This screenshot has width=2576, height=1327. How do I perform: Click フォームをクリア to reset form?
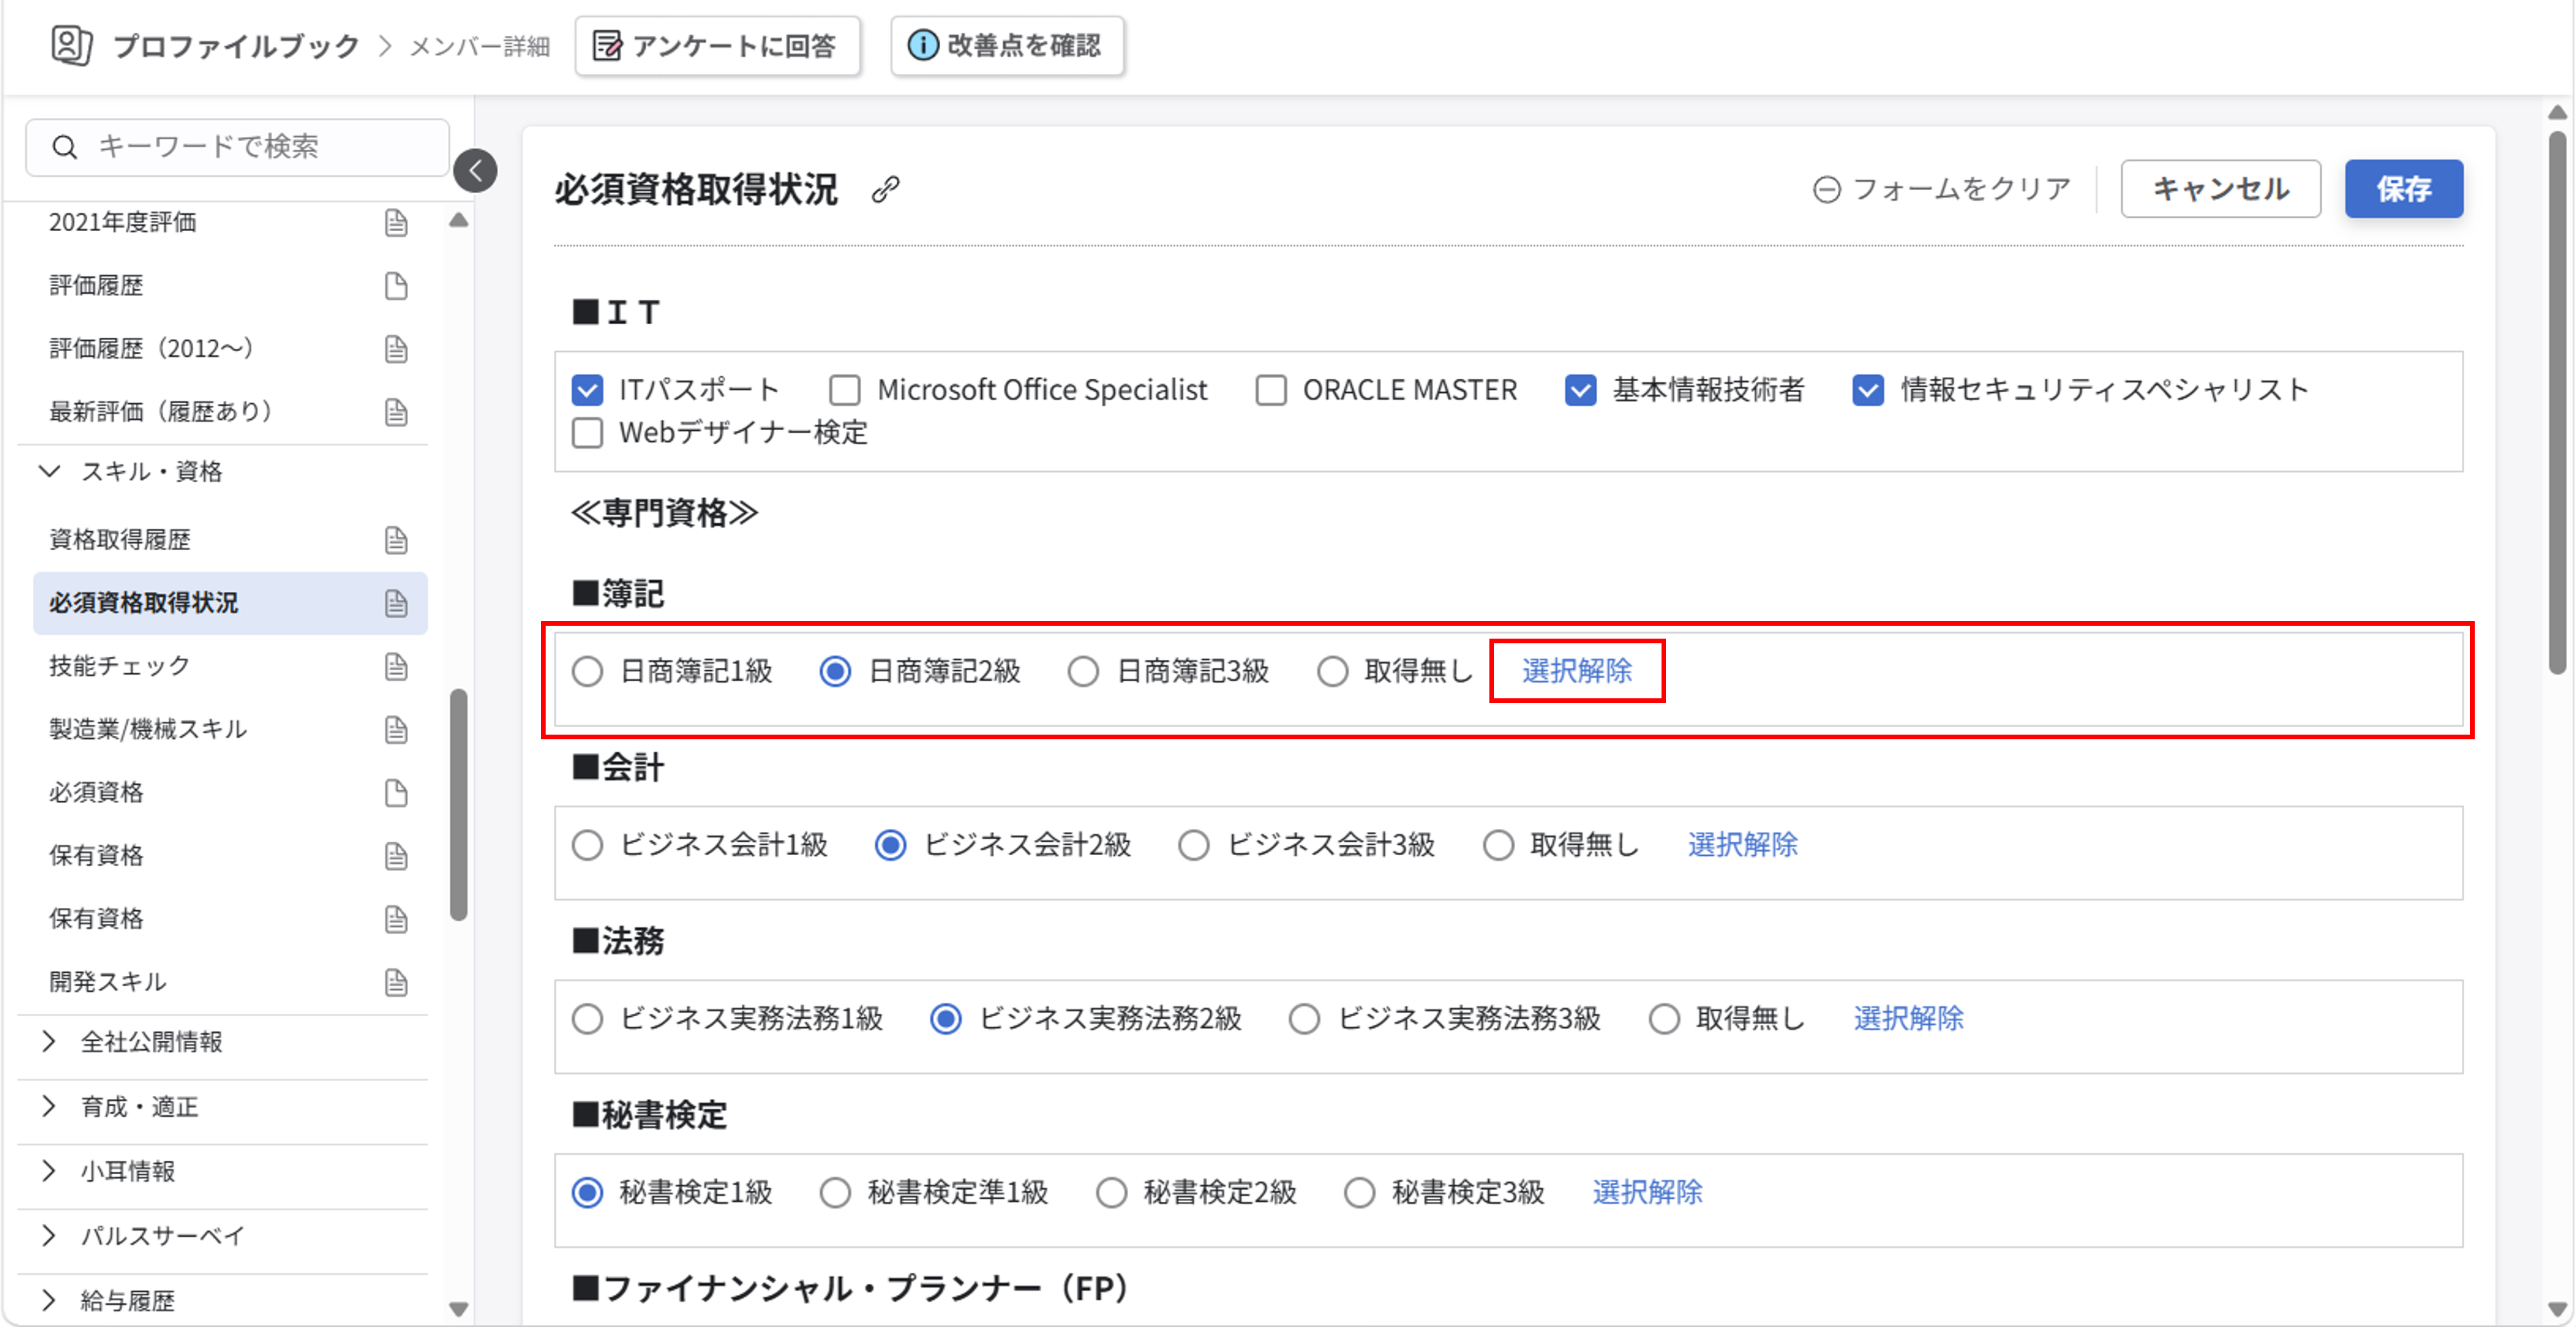pyautogui.click(x=1942, y=189)
